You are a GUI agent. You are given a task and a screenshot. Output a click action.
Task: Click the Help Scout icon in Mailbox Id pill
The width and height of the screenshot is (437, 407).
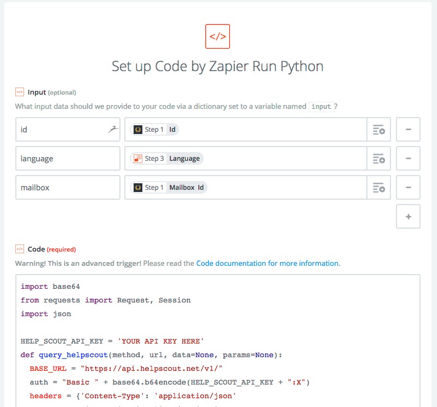coord(137,187)
